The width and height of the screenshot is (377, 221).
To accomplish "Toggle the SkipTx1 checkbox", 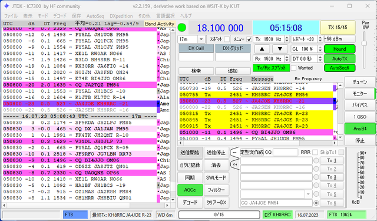I will pos(341,152).
